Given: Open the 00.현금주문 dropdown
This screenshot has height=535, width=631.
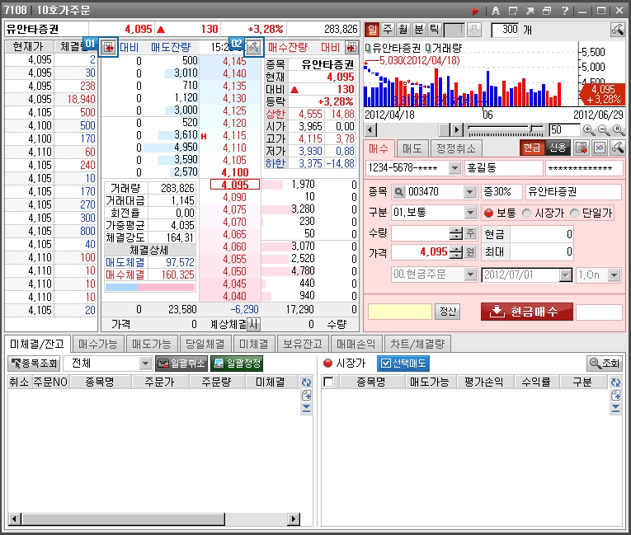Looking at the screenshot, I should point(469,275).
